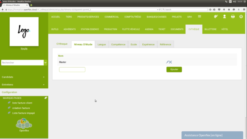This screenshot has height=139, width=247.
Task: Open the theme palette icon in header
Action: tap(216, 17)
